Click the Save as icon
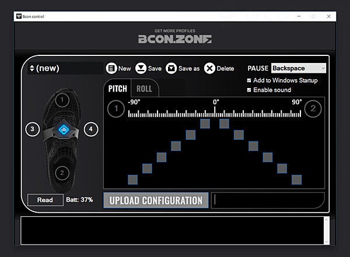 point(171,68)
